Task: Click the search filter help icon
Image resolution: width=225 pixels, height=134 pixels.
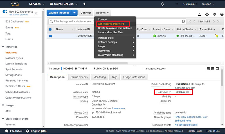Action: [183, 21]
